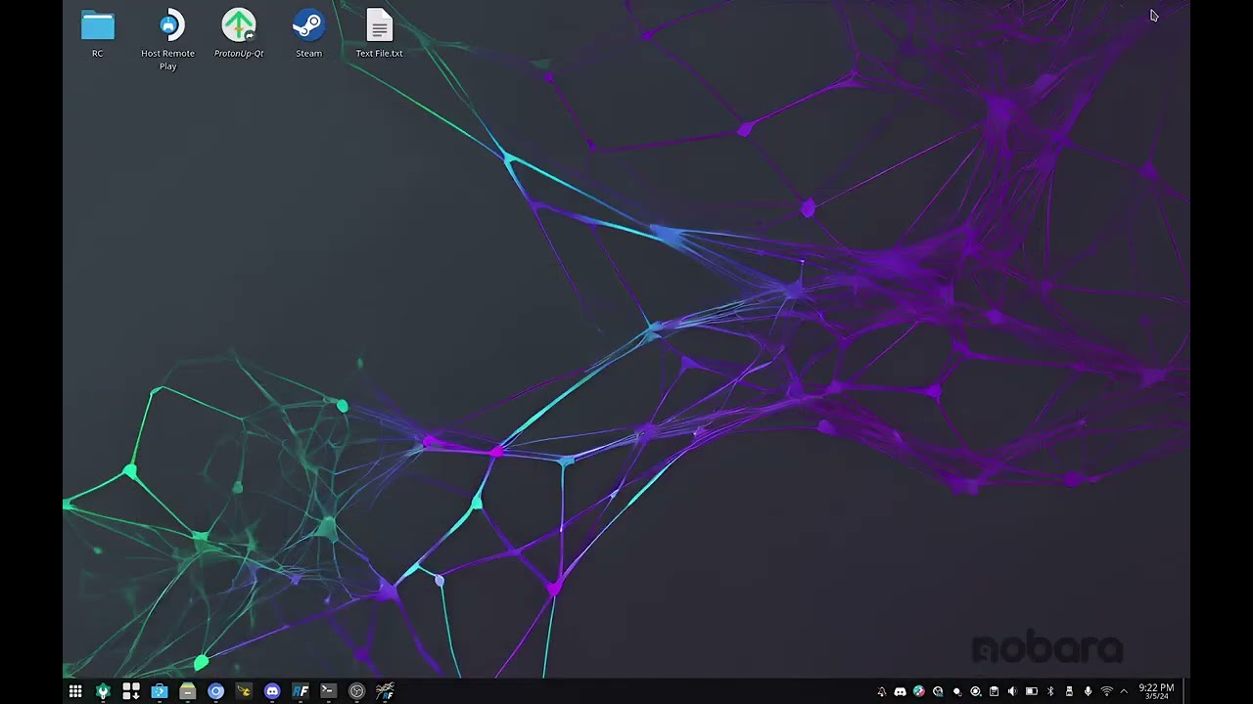The image size is (1253, 704).
Task: Open ProtonUp-Qt desktop shortcut
Action: [x=239, y=33]
